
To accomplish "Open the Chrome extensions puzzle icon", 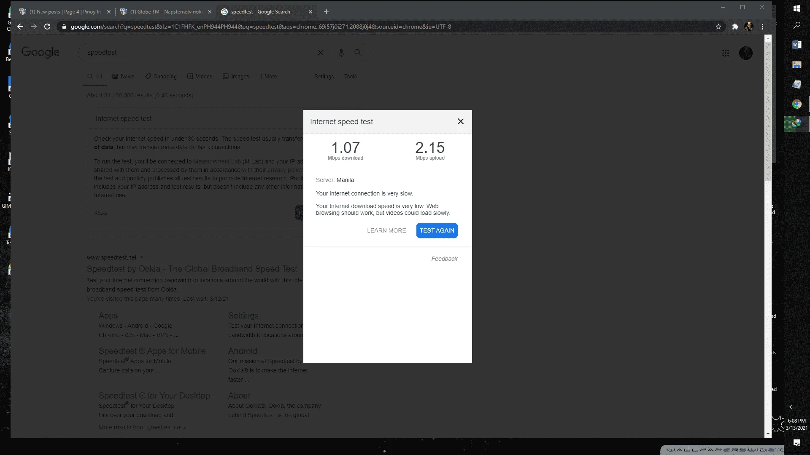I will pyautogui.click(x=735, y=27).
